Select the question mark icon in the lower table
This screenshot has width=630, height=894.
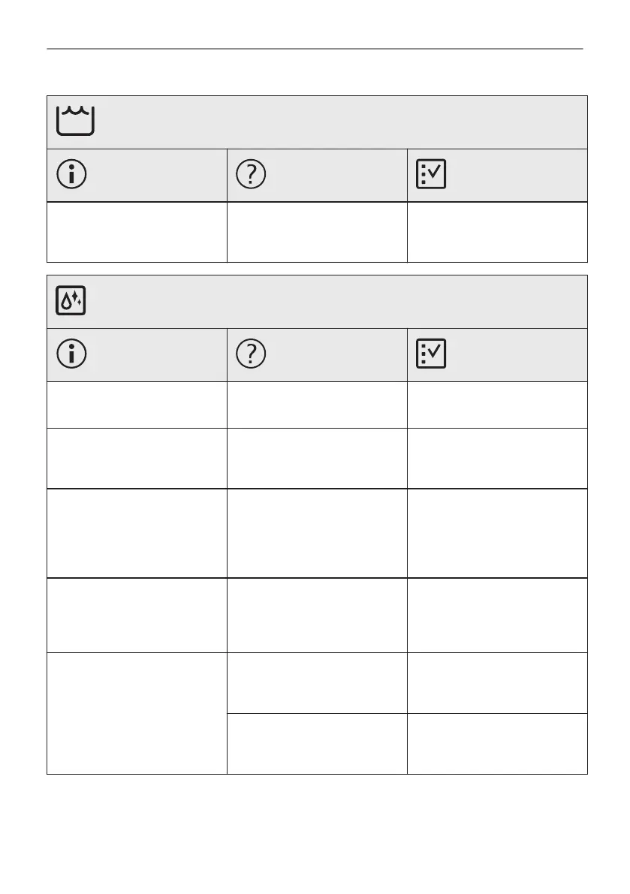(x=251, y=354)
